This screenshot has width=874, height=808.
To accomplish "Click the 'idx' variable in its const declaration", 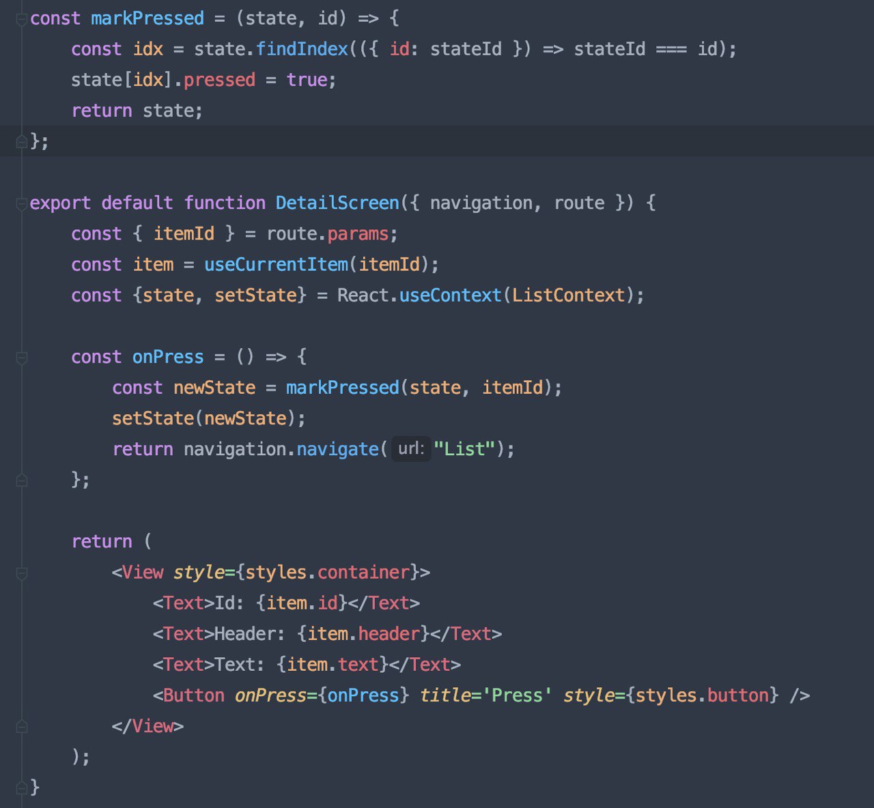I will pos(148,49).
